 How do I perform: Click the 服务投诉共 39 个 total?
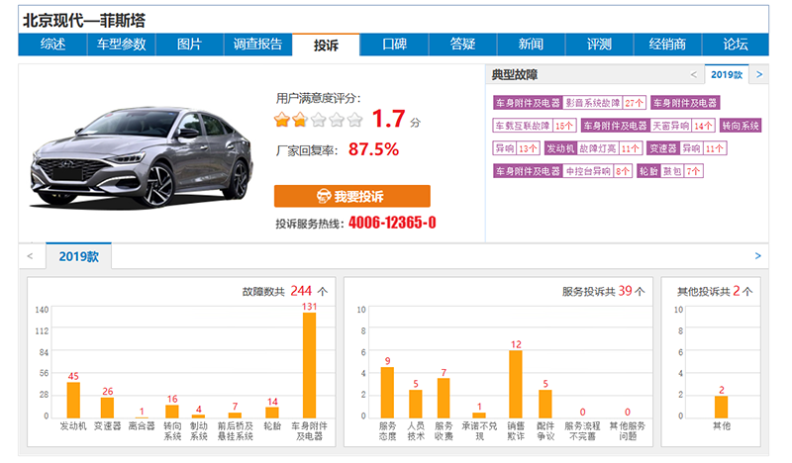[x=604, y=291]
